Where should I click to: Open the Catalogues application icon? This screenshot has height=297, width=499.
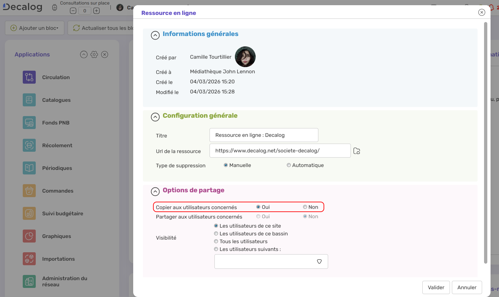pos(29,100)
